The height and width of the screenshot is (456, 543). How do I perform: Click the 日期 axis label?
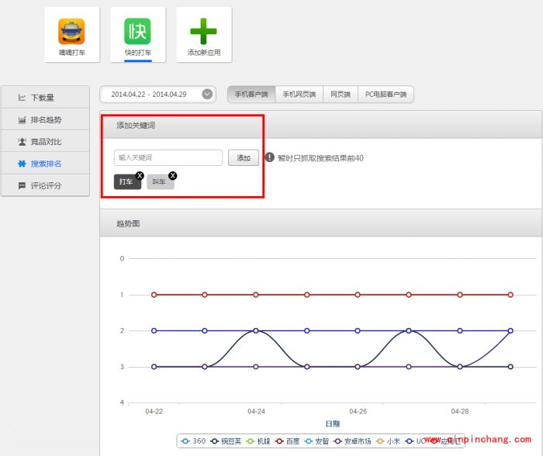[333, 423]
